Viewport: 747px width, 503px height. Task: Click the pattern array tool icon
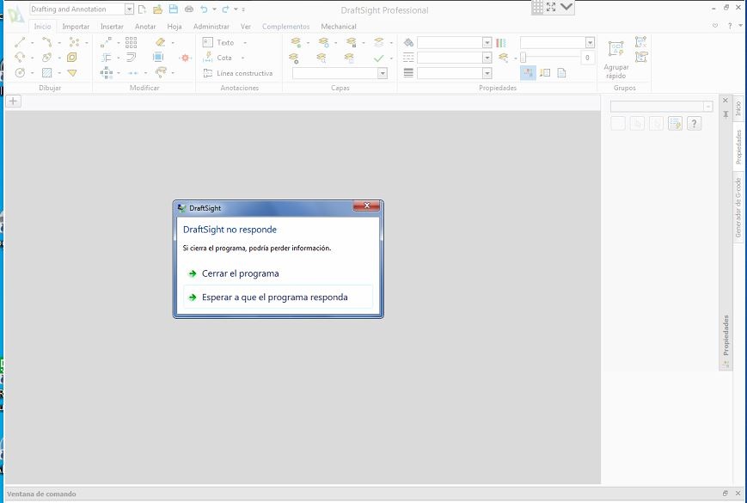pyautogui.click(x=131, y=42)
